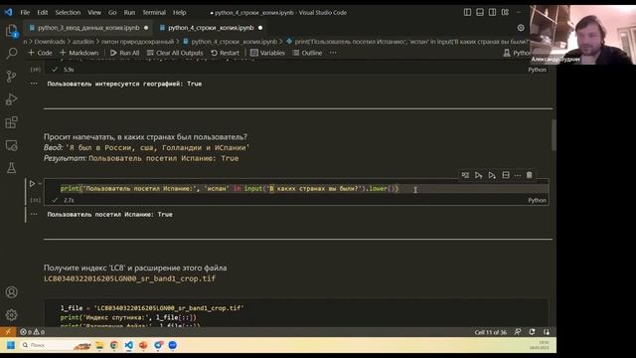Open VS Code taskbar icon

pos(128,345)
